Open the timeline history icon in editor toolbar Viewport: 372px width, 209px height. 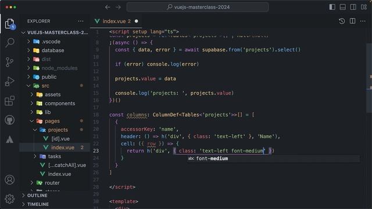(342, 21)
